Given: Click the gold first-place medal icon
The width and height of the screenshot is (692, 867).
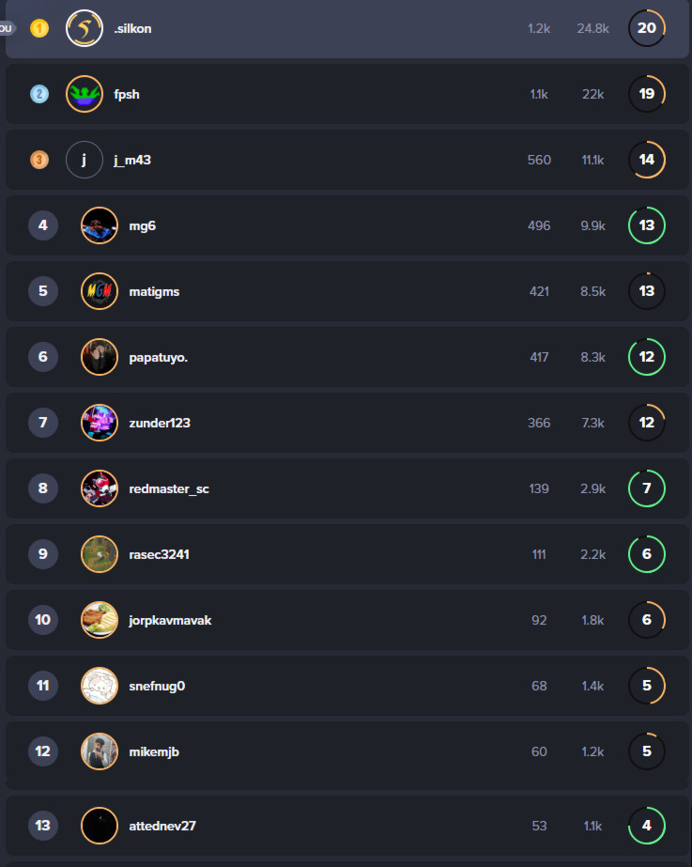Looking at the screenshot, I should (39, 28).
